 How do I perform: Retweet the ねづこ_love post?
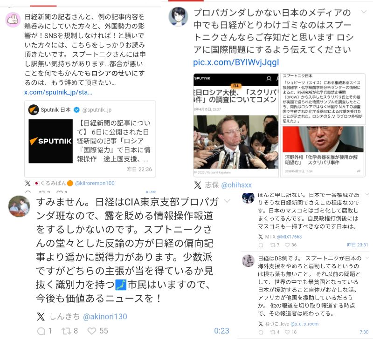coord(272,332)
